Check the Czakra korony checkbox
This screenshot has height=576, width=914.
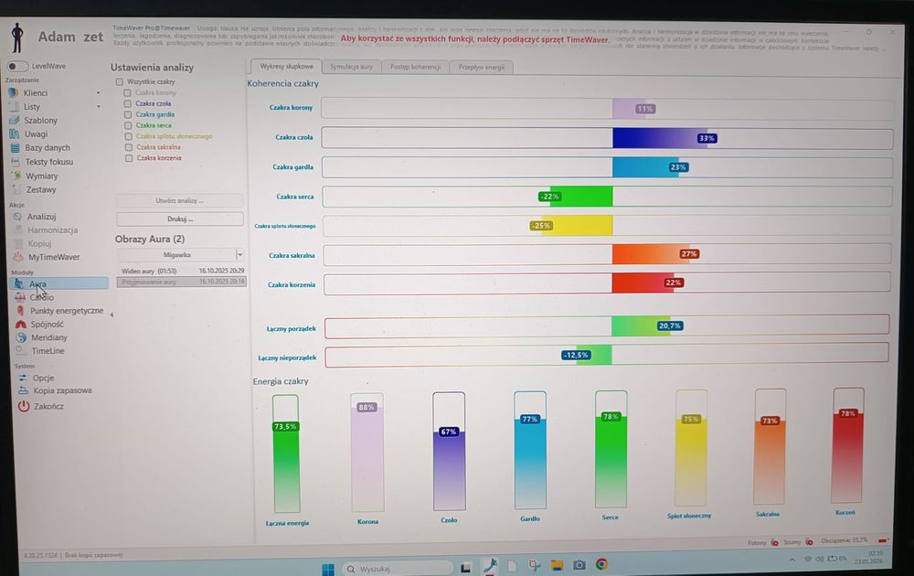[x=127, y=92]
